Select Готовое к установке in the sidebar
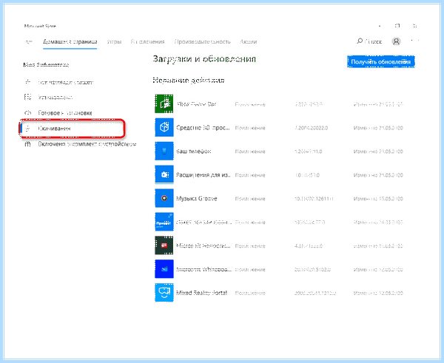The image size is (444, 363). pyautogui.click(x=65, y=113)
